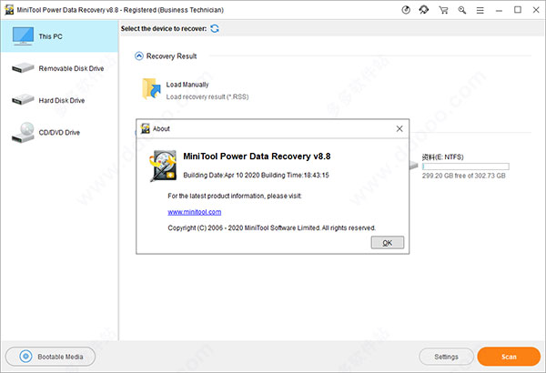
Task: Switch to Hard Disk Drive
Action: [59, 100]
